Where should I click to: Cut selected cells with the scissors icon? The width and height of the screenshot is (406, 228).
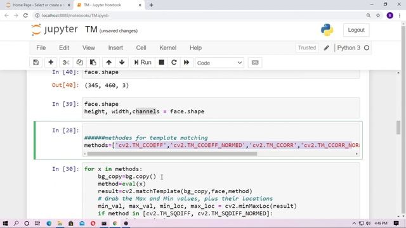coord(66,63)
